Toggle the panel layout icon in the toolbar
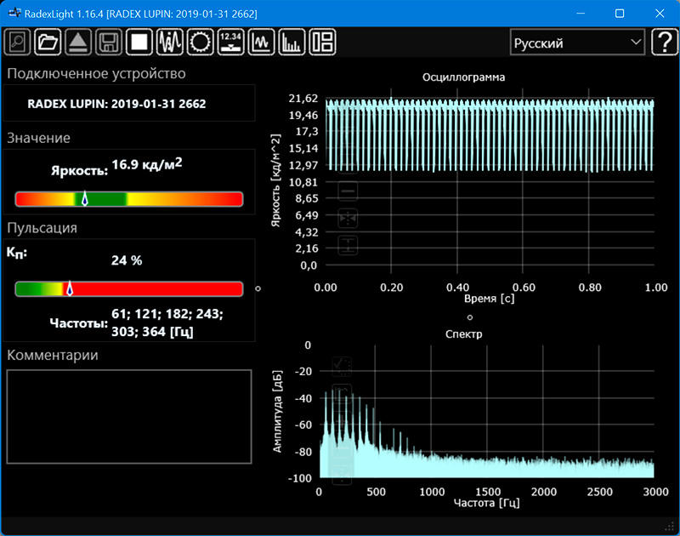The height and width of the screenshot is (536, 680). [323, 42]
